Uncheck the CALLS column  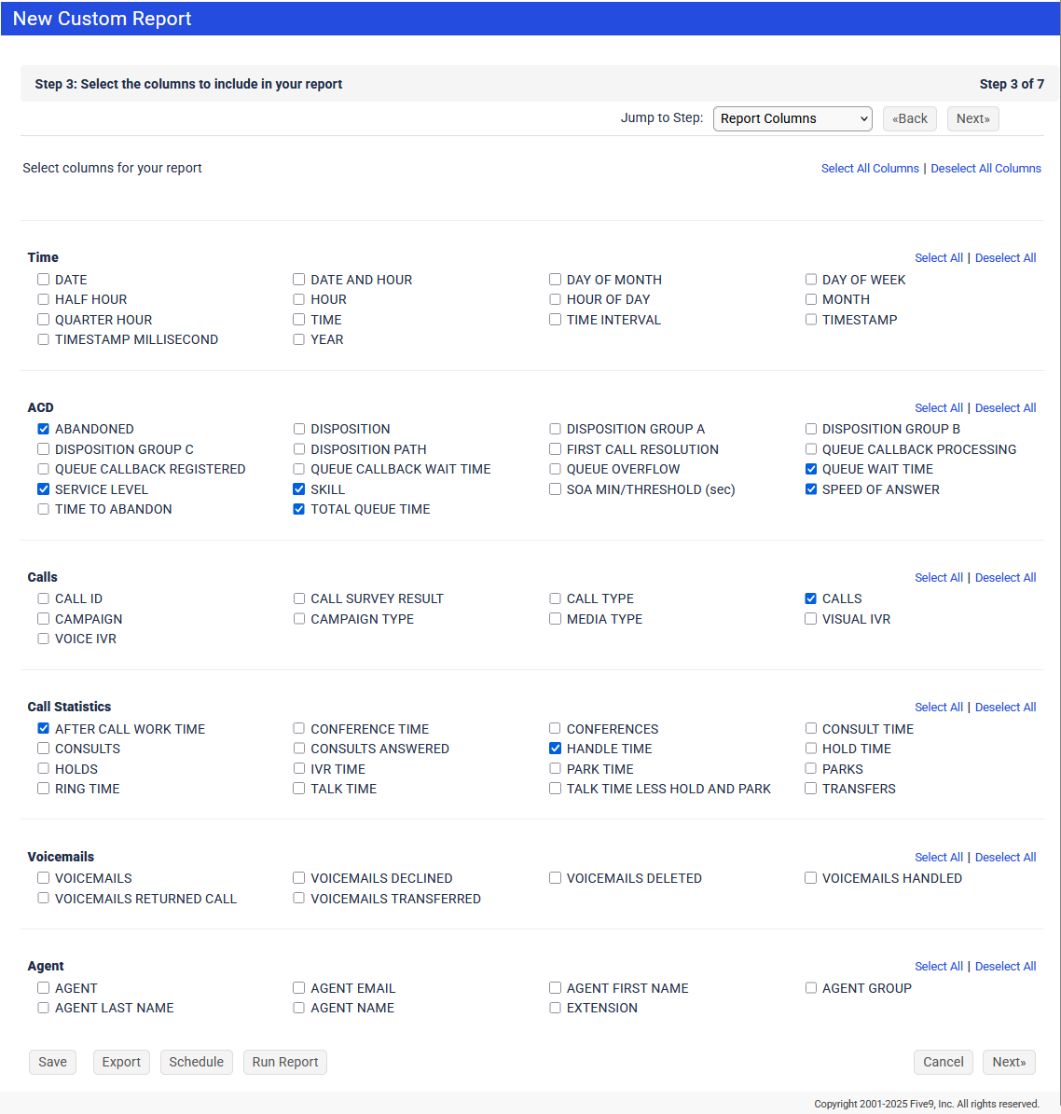(810, 598)
